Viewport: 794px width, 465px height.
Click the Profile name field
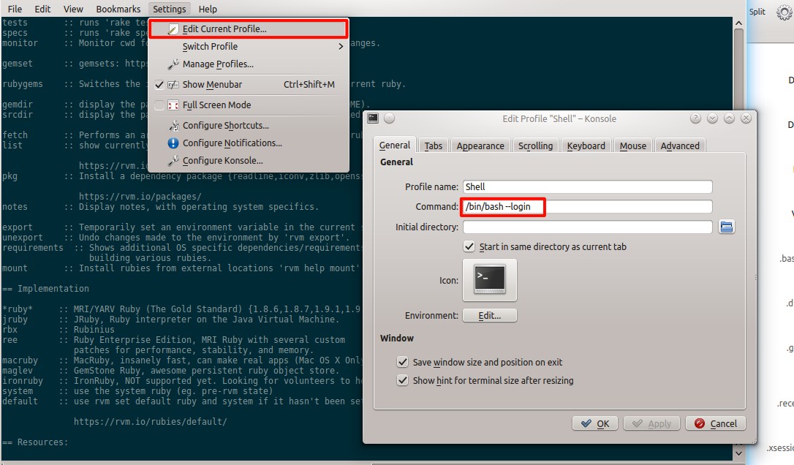tap(587, 187)
